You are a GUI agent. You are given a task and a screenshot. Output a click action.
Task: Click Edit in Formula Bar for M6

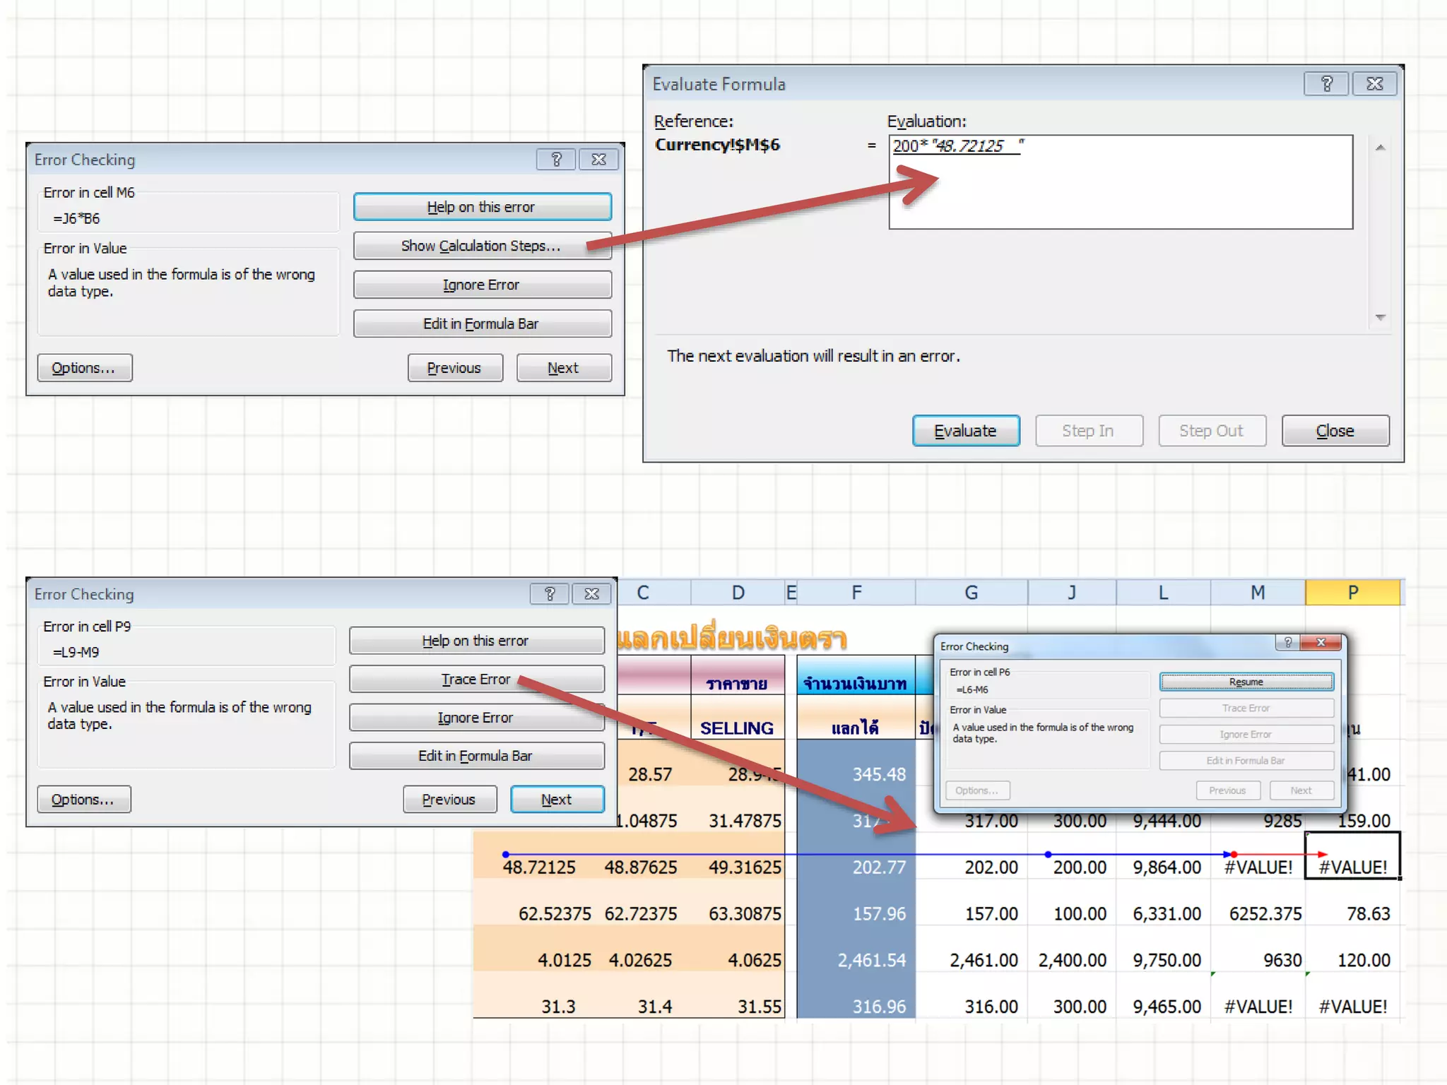(482, 324)
